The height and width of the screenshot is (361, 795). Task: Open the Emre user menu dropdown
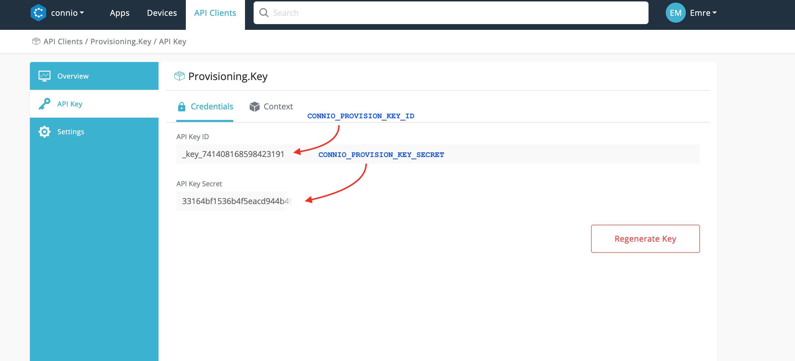[x=703, y=13]
